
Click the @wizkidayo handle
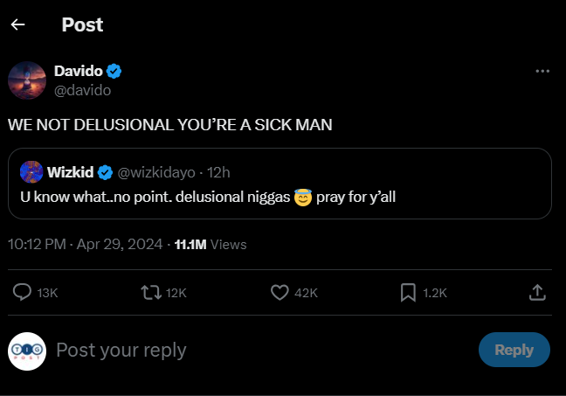click(154, 172)
